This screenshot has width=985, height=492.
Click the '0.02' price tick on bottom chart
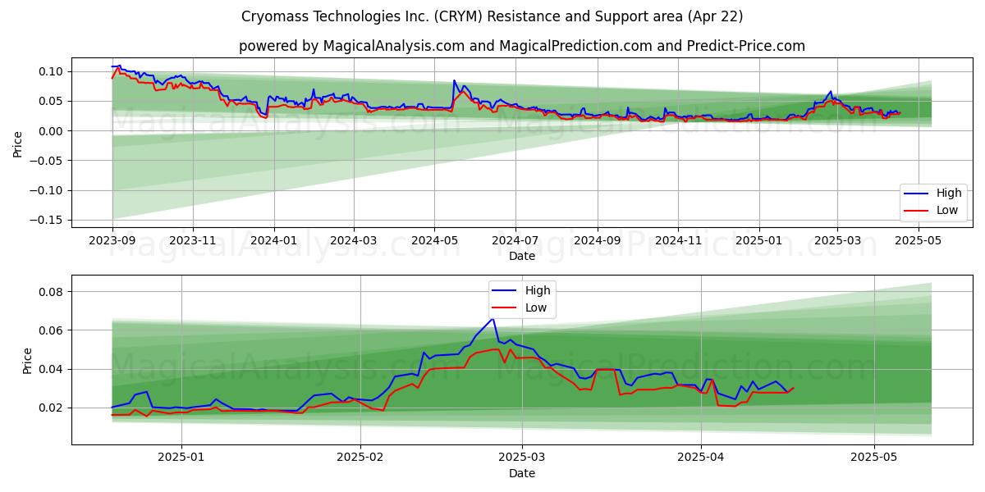click(52, 408)
